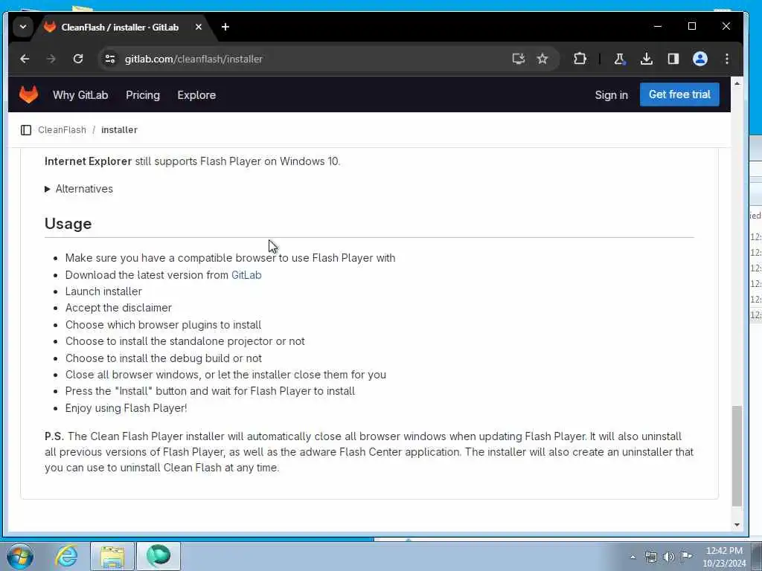762x571 pixels.
Task: Click 'Enjoy using Flash Player!' text
Action: coord(126,408)
